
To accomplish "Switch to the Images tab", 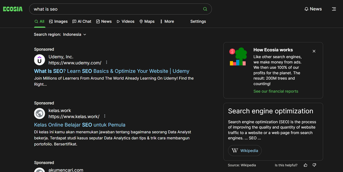I will (58, 21).
